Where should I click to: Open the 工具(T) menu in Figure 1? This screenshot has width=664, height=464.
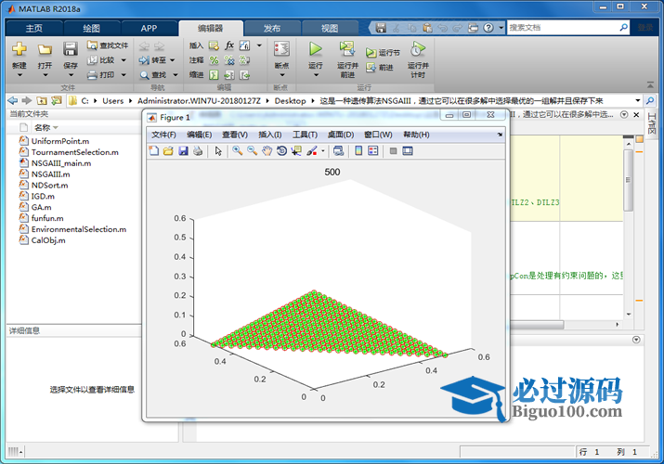pyautogui.click(x=305, y=135)
